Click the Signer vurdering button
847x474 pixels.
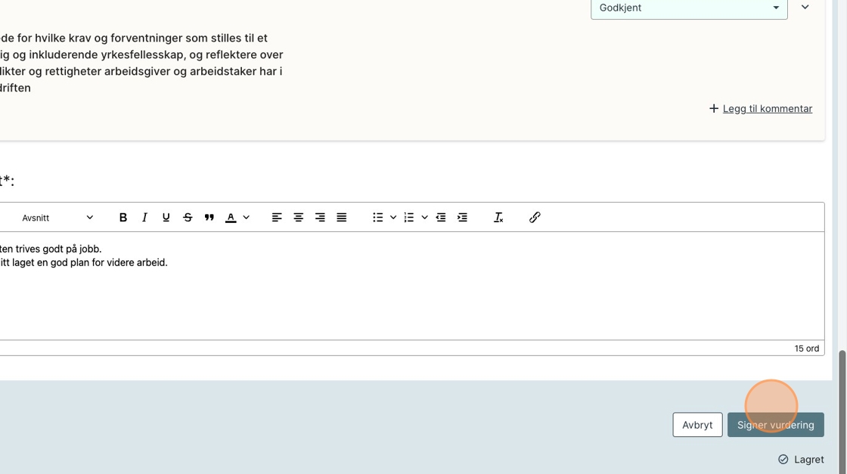point(775,425)
